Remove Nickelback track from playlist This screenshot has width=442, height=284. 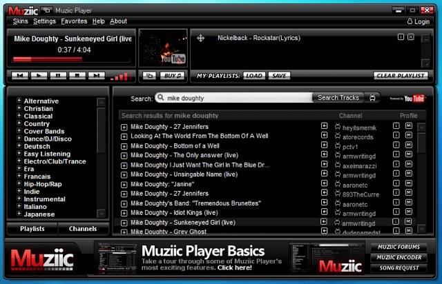[411, 37]
